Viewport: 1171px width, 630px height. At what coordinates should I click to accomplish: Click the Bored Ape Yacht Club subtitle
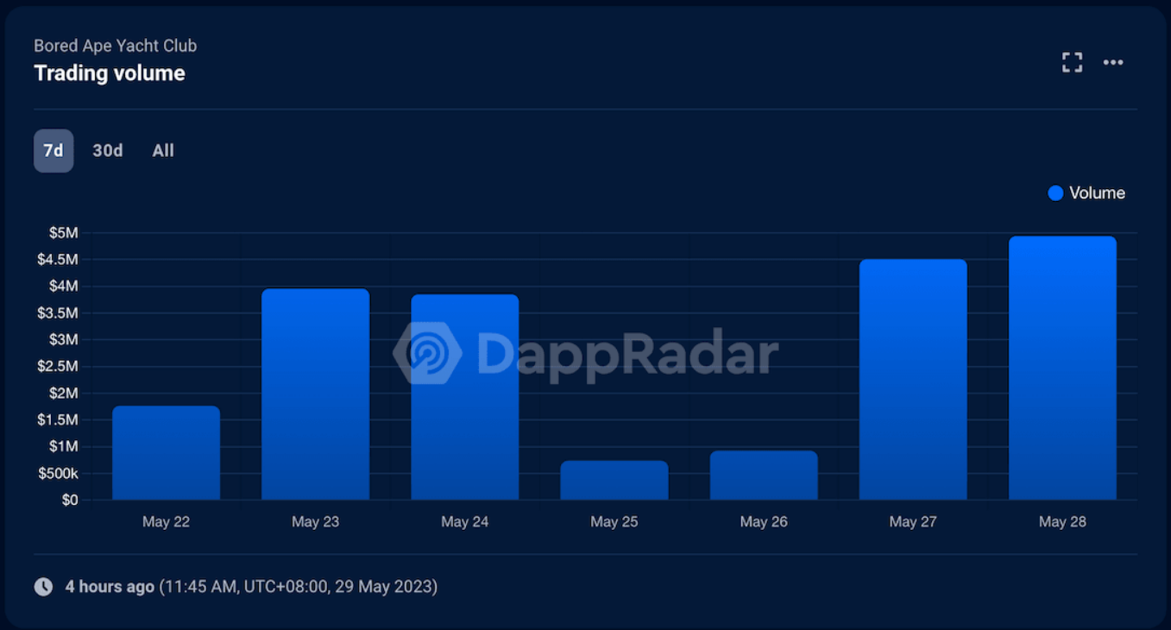(116, 46)
